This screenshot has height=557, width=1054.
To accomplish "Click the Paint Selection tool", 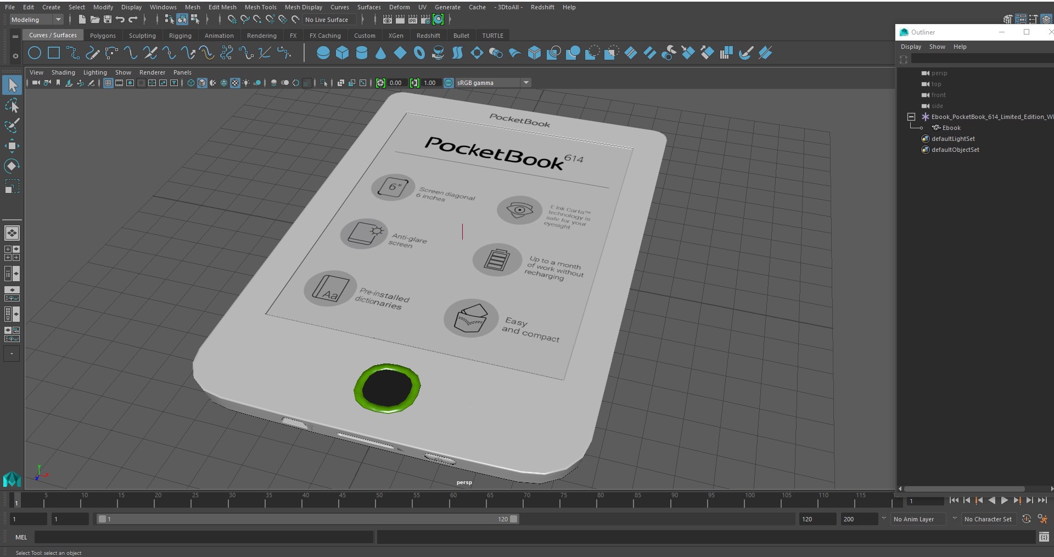I will point(12,126).
